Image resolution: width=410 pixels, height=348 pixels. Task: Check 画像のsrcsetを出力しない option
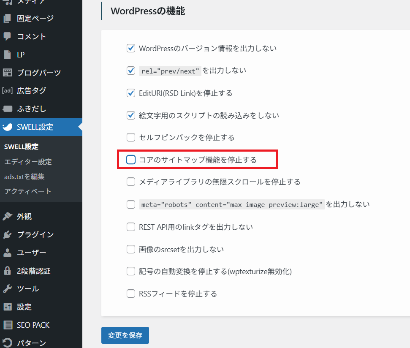[x=131, y=249]
